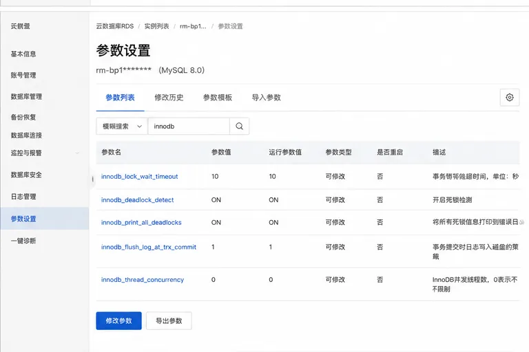Click the 修改参数 button
This screenshot has height=352, width=529.
(x=118, y=320)
